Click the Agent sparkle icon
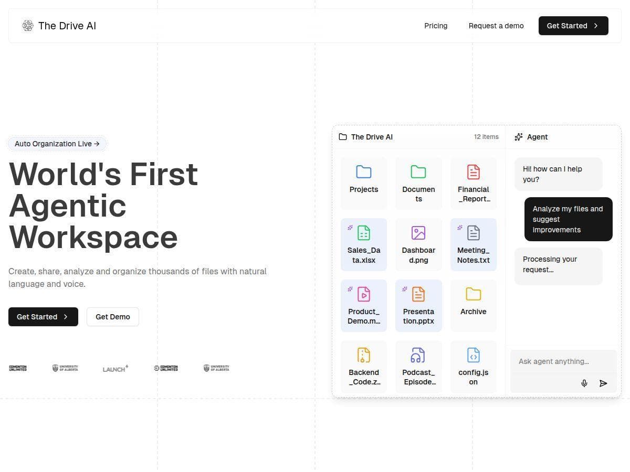 click(519, 137)
